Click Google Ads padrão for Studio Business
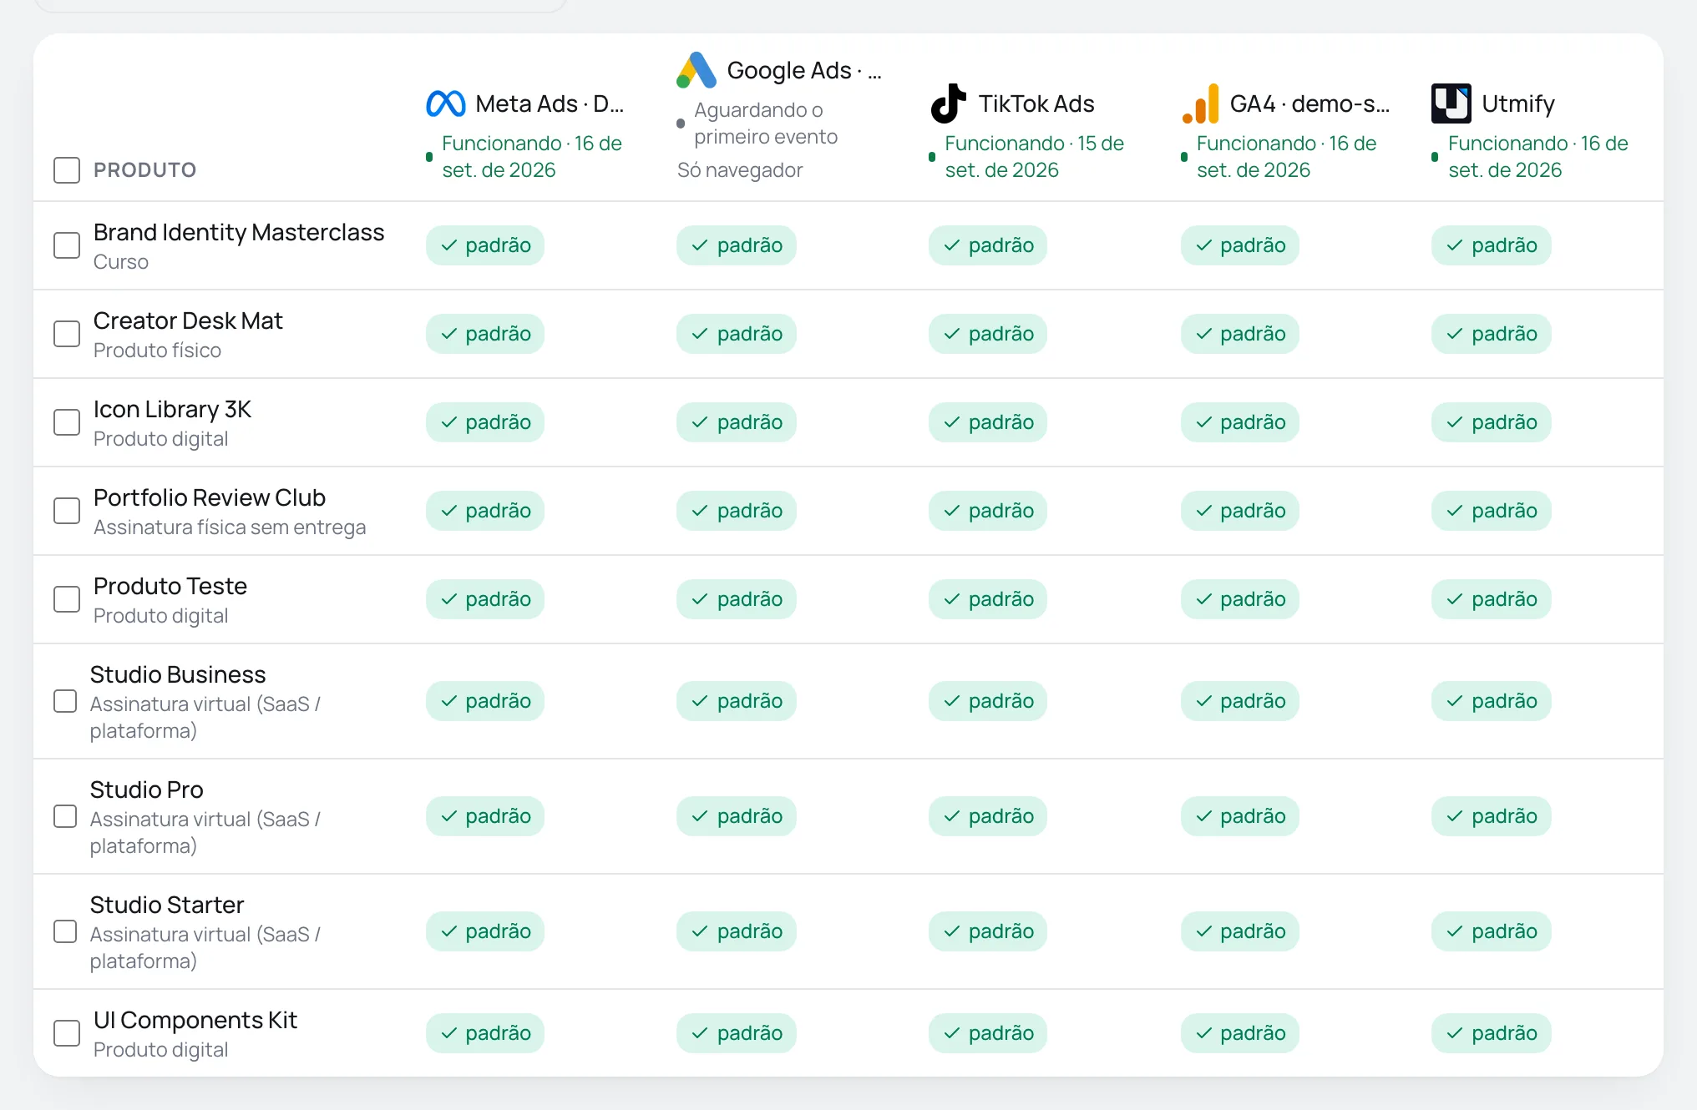 tap(737, 701)
